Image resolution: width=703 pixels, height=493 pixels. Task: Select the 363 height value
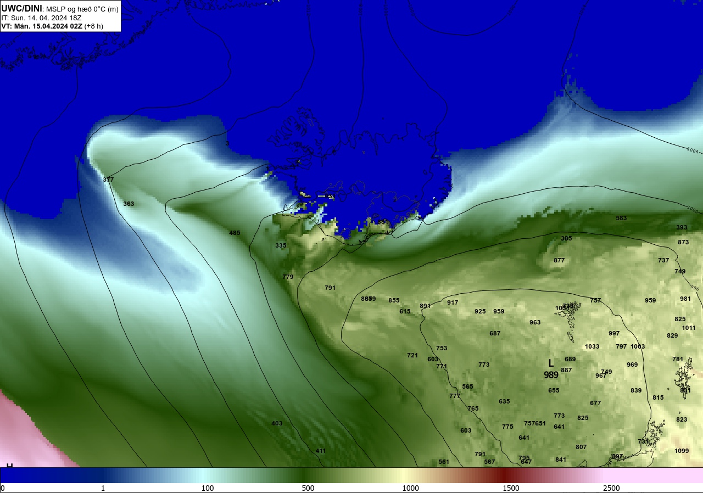point(129,204)
